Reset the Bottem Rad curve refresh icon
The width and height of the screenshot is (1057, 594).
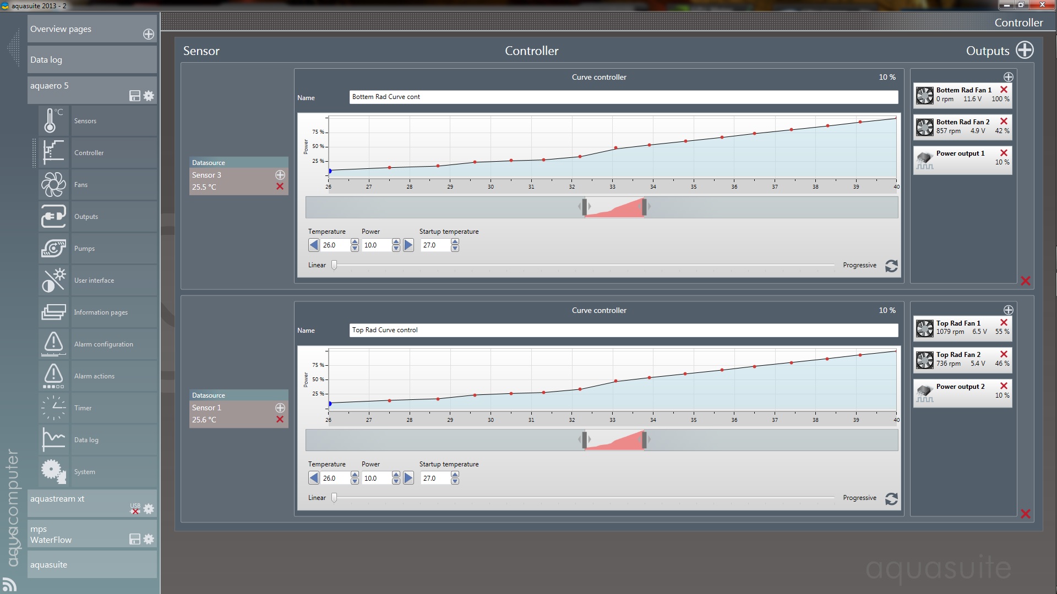tap(891, 266)
